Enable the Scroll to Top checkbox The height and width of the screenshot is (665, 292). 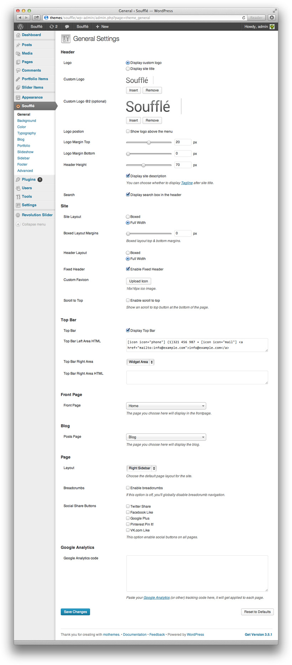[128, 300]
